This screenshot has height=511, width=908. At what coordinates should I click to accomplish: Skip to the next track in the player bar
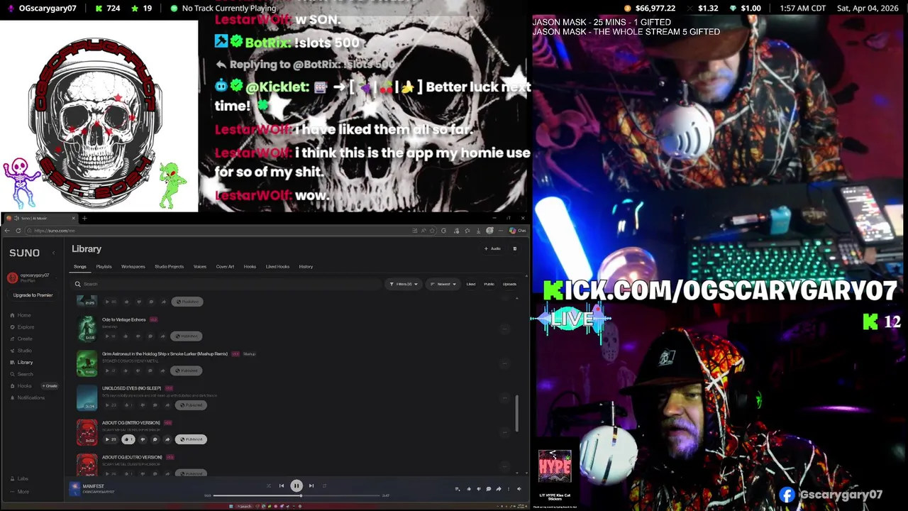pos(311,486)
